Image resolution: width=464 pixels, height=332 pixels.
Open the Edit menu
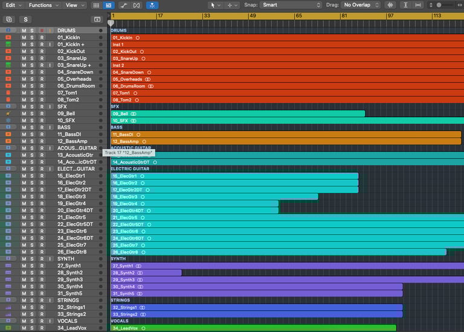(13, 5)
